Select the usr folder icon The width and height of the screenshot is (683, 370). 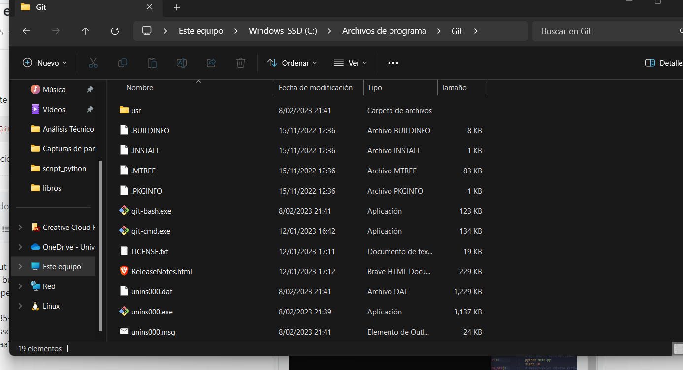pos(124,110)
